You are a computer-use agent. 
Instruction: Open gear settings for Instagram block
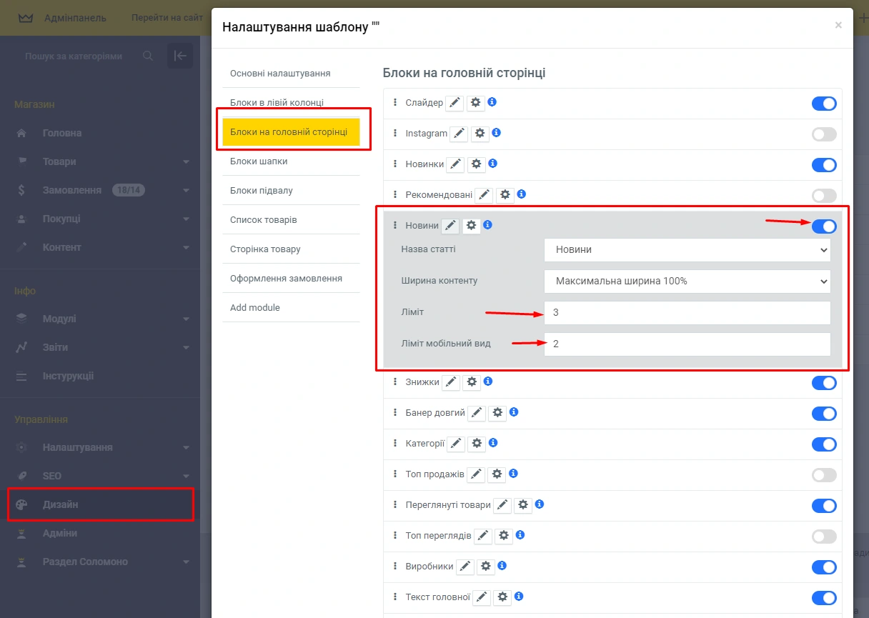[480, 134]
